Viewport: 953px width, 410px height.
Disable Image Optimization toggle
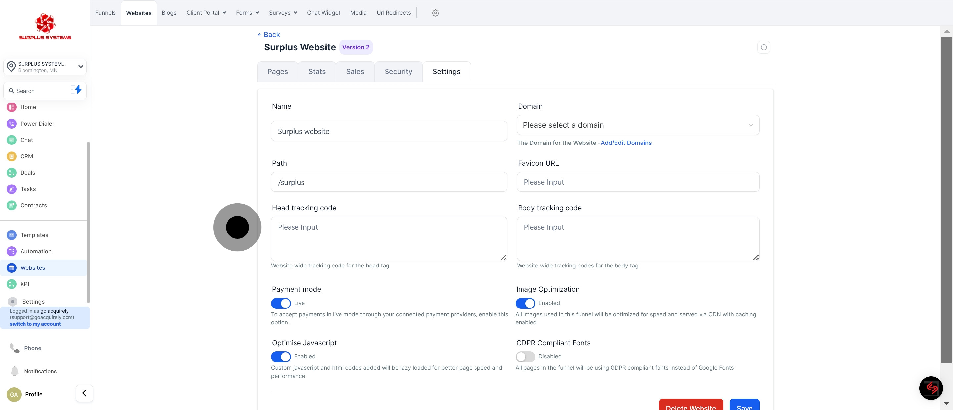[x=525, y=303]
